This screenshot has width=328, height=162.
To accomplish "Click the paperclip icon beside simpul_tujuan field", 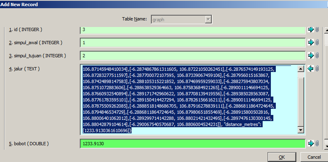I will 317,55.
